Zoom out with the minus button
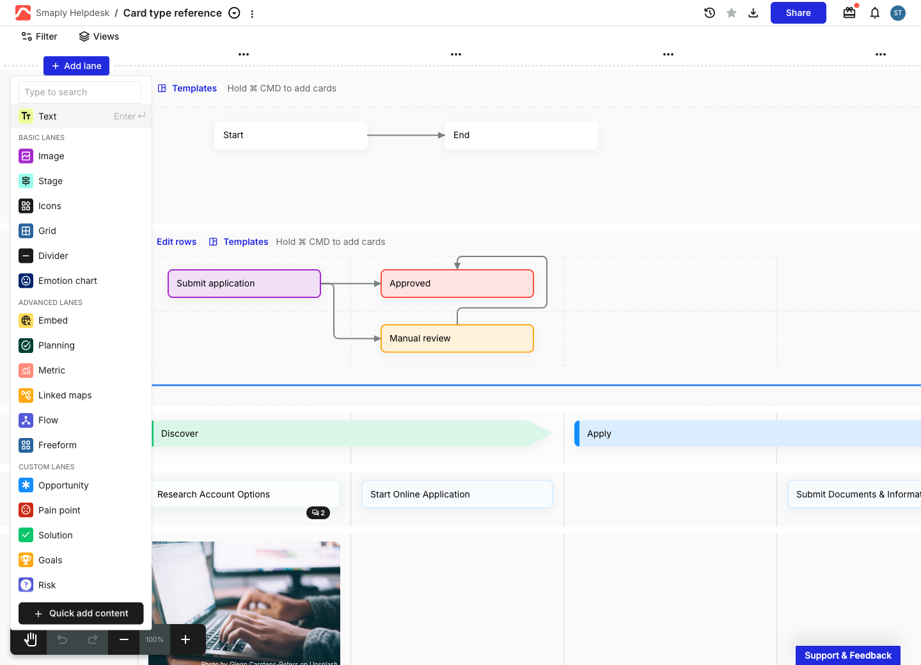Screen dimensions: 921x665 pyautogui.click(x=124, y=639)
